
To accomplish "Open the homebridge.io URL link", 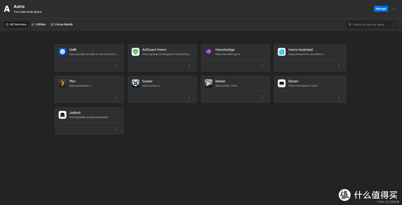I will [228, 54].
